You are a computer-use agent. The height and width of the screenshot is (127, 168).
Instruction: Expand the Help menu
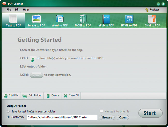point(26,10)
